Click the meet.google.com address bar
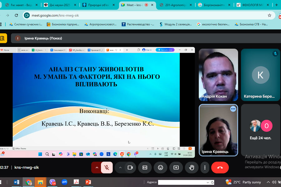281x187 pixels. click(140, 15)
